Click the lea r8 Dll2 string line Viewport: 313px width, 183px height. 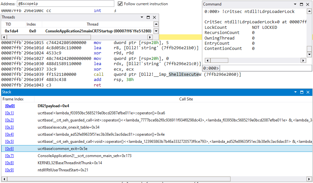point(100,48)
